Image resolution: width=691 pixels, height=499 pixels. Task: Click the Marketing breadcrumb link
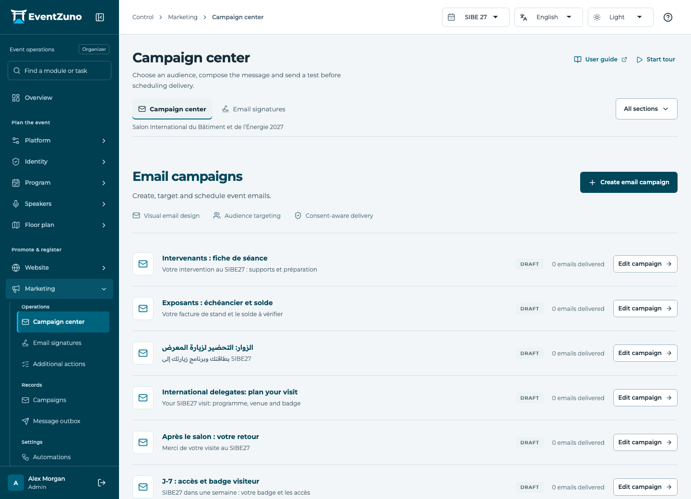[183, 17]
